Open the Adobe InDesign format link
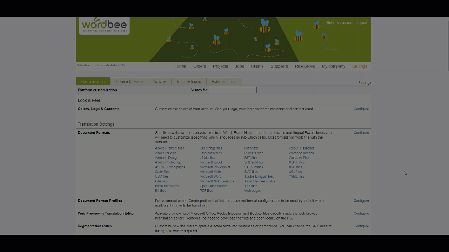The height and width of the screenshot is (252, 449). coord(167,158)
